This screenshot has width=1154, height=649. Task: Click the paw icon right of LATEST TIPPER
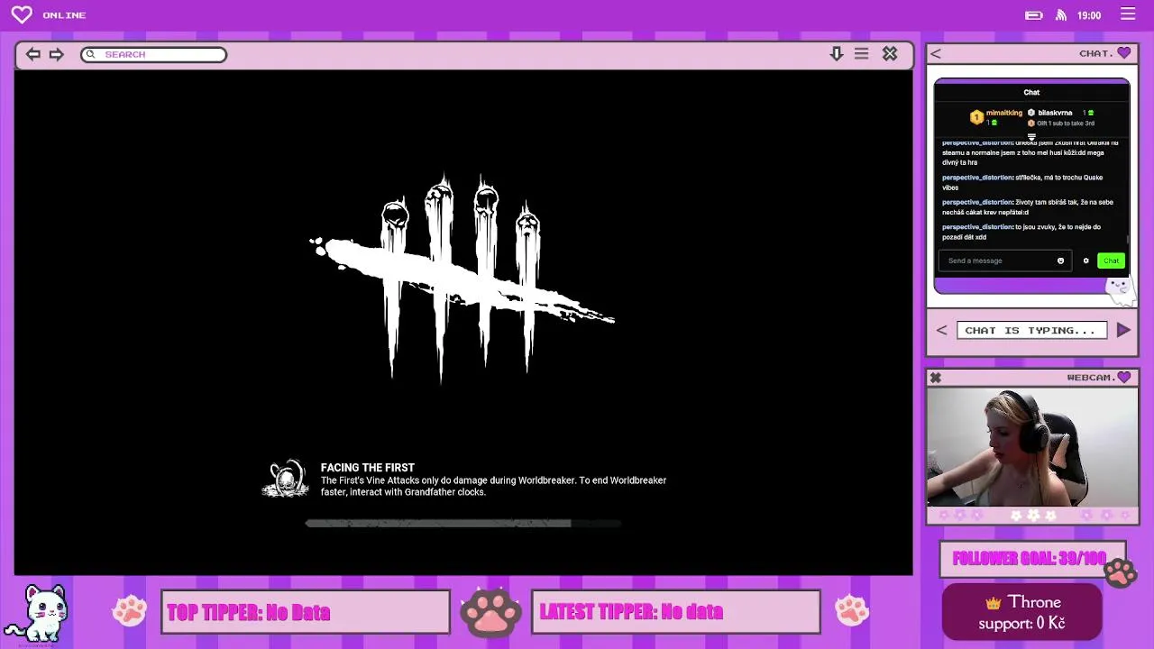(852, 610)
